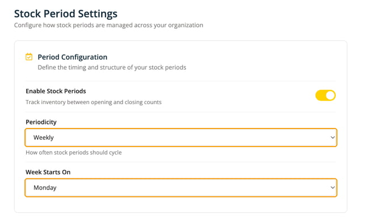Click the Period Configuration section heading
Image resolution: width=380 pixels, height=223 pixels.
point(73,57)
